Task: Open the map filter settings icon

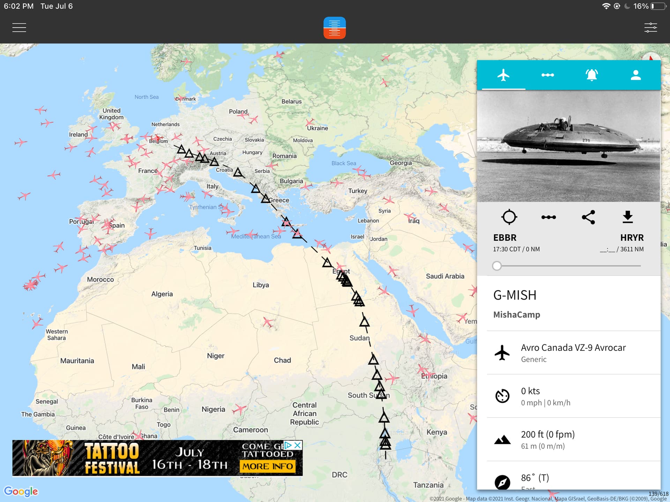Action: point(650,28)
